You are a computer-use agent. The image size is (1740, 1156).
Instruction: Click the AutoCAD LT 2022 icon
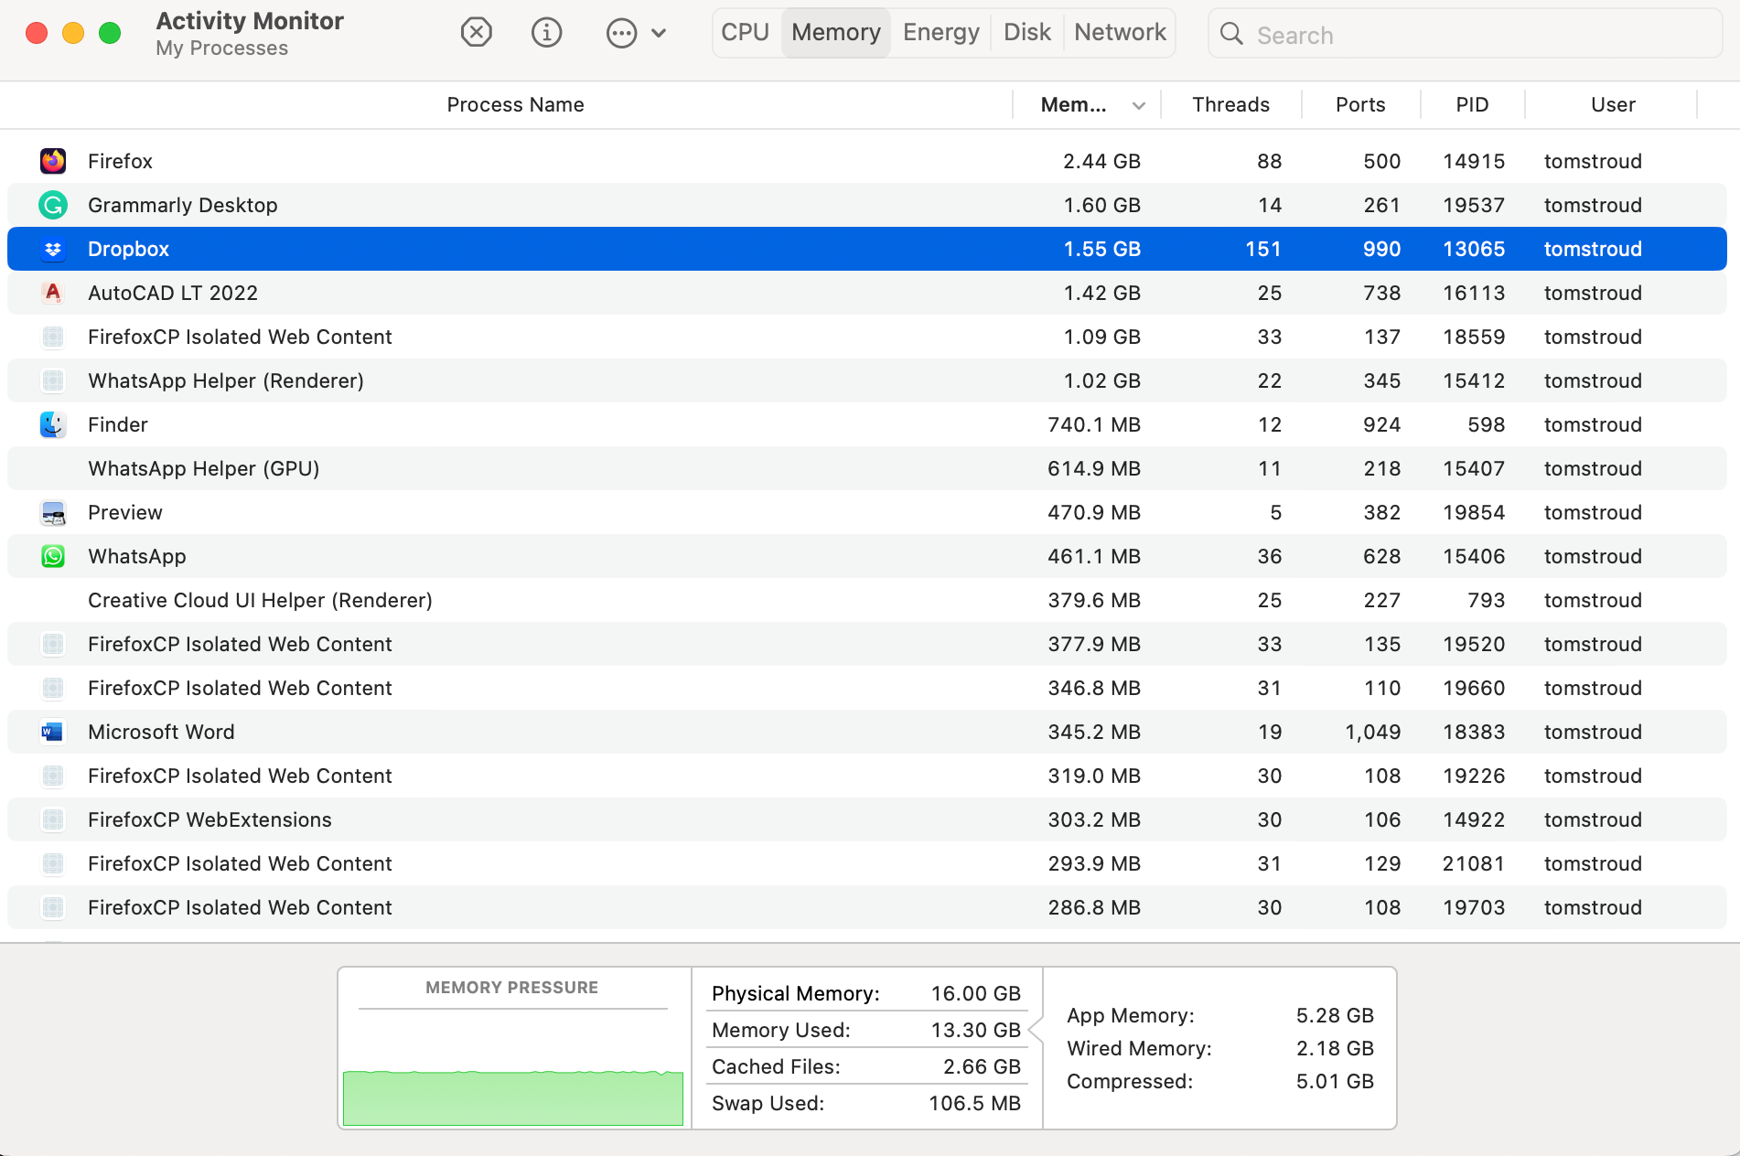click(53, 293)
